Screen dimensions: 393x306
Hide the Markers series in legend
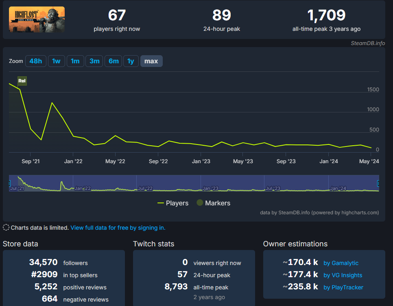click(214, 203)
